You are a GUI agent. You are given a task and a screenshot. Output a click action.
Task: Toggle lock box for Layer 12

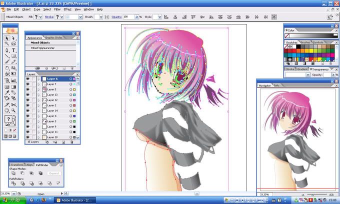pyautogui.click(x=33, y=100)
